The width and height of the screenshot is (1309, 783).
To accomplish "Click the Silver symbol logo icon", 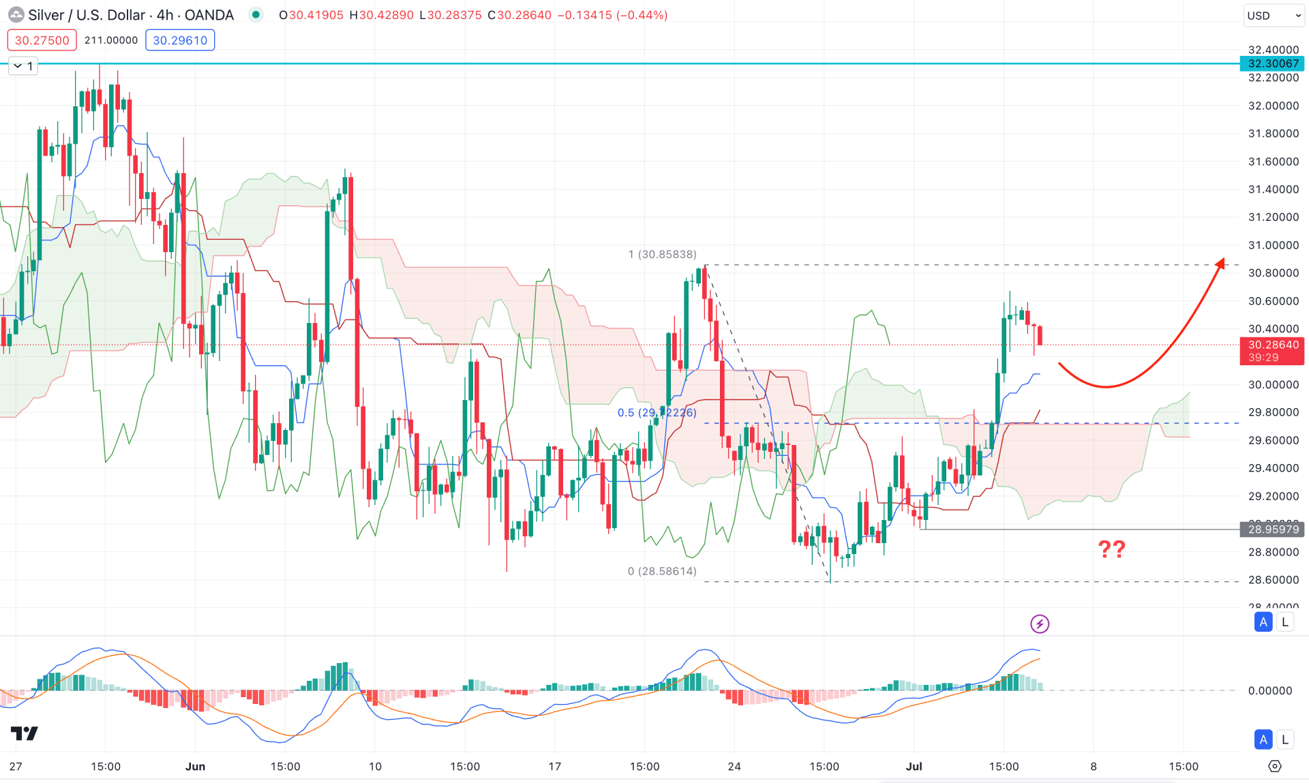I will [x=16, y=15].
